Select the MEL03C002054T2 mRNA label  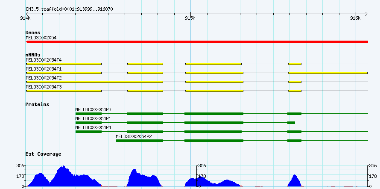[44, 78]
